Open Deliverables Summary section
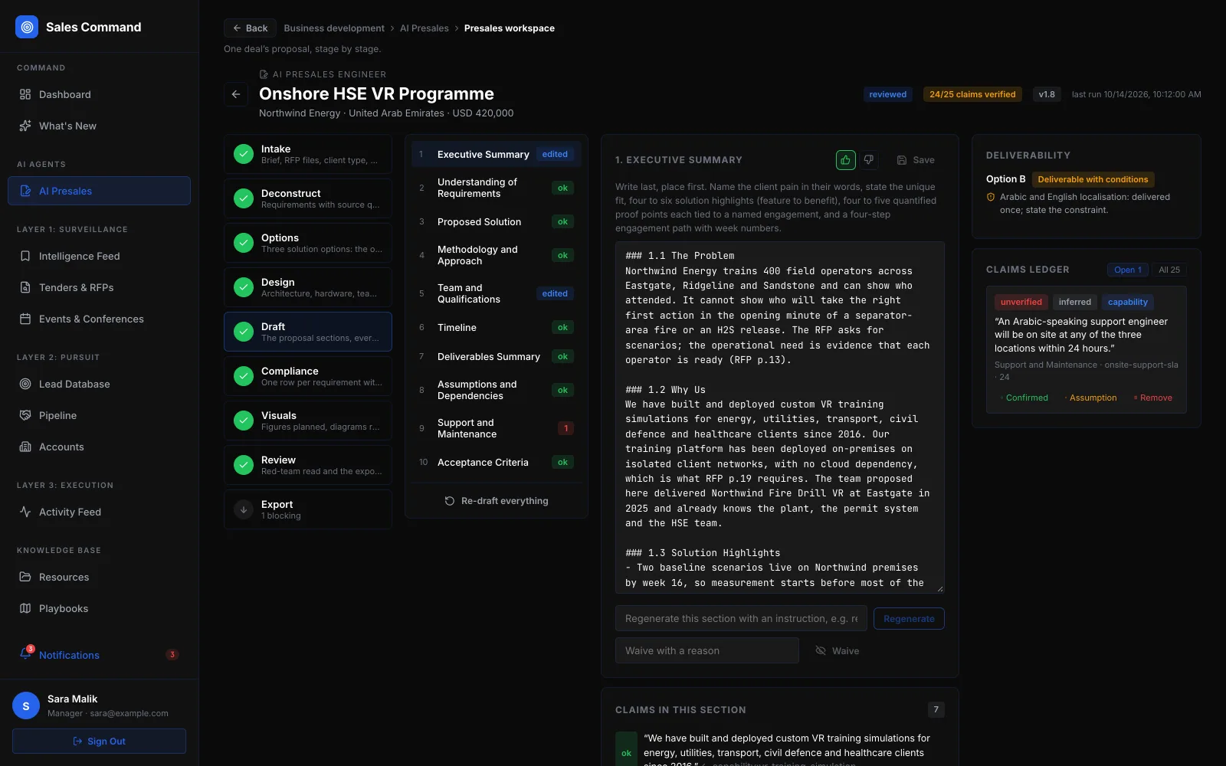The width and height of the screenshot is (1226, 766). [497, 356]
